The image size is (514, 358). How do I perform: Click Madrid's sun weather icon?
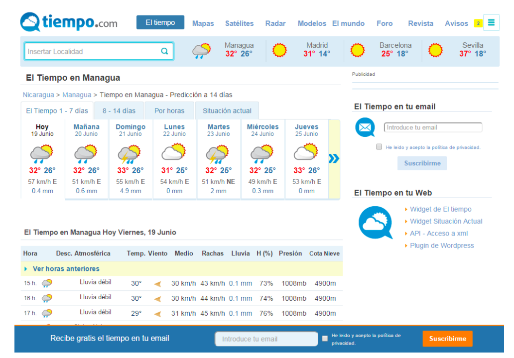[x=280, y=50]
